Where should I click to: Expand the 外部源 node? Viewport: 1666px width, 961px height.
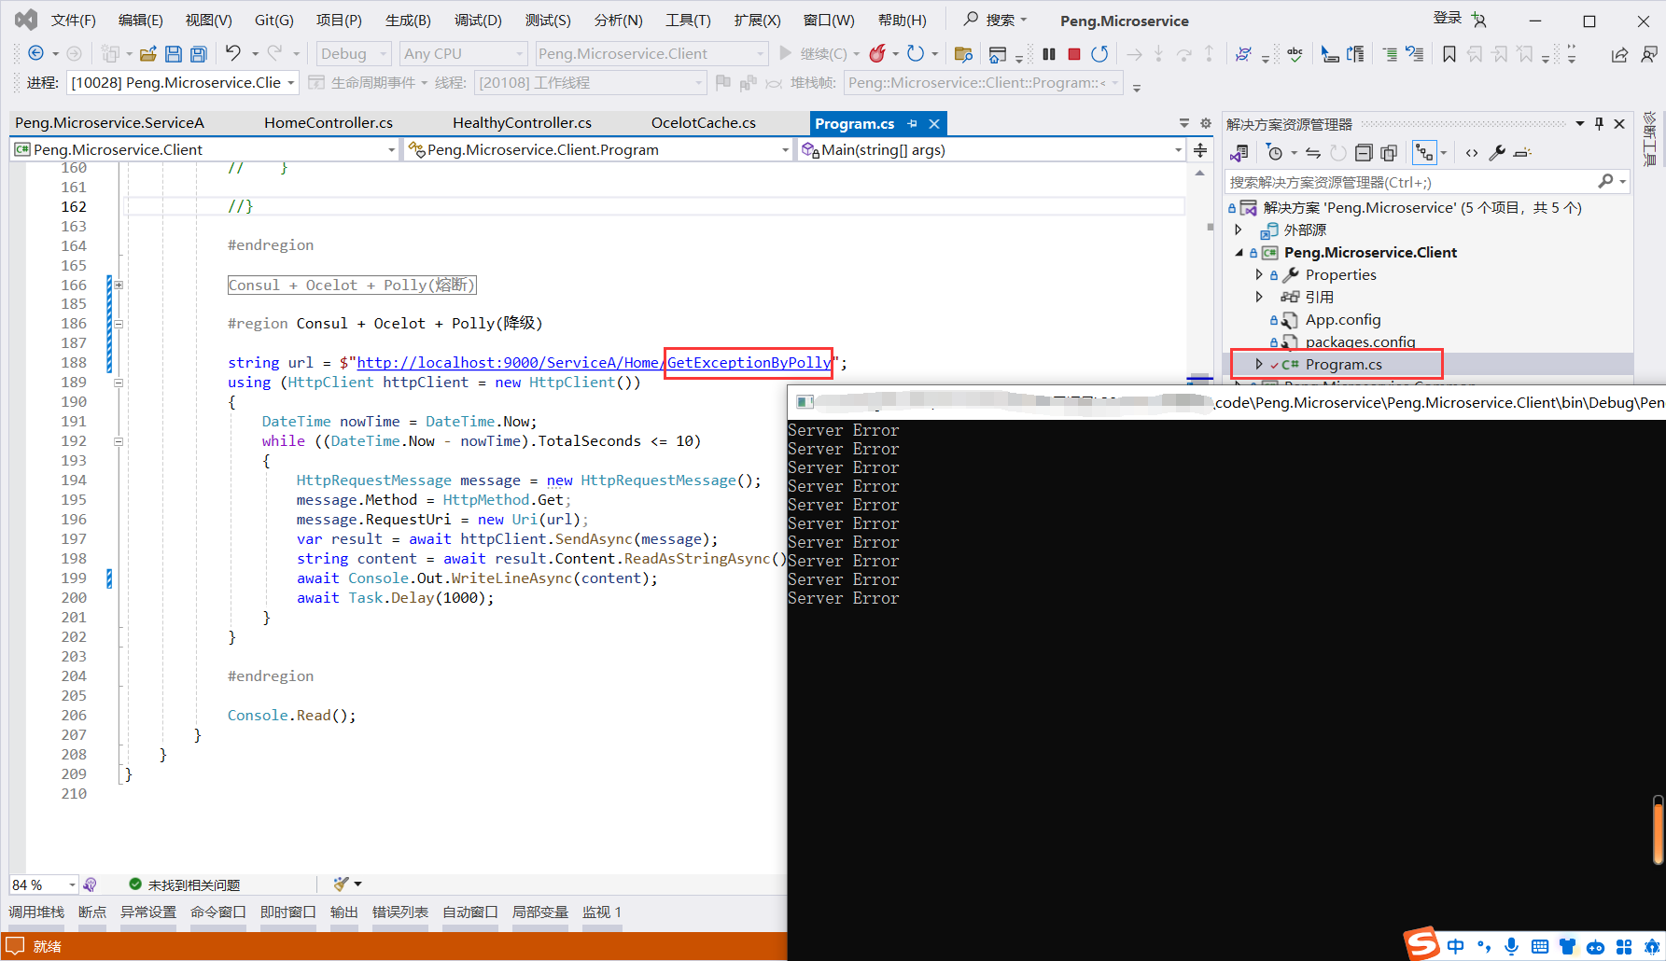1239,230
